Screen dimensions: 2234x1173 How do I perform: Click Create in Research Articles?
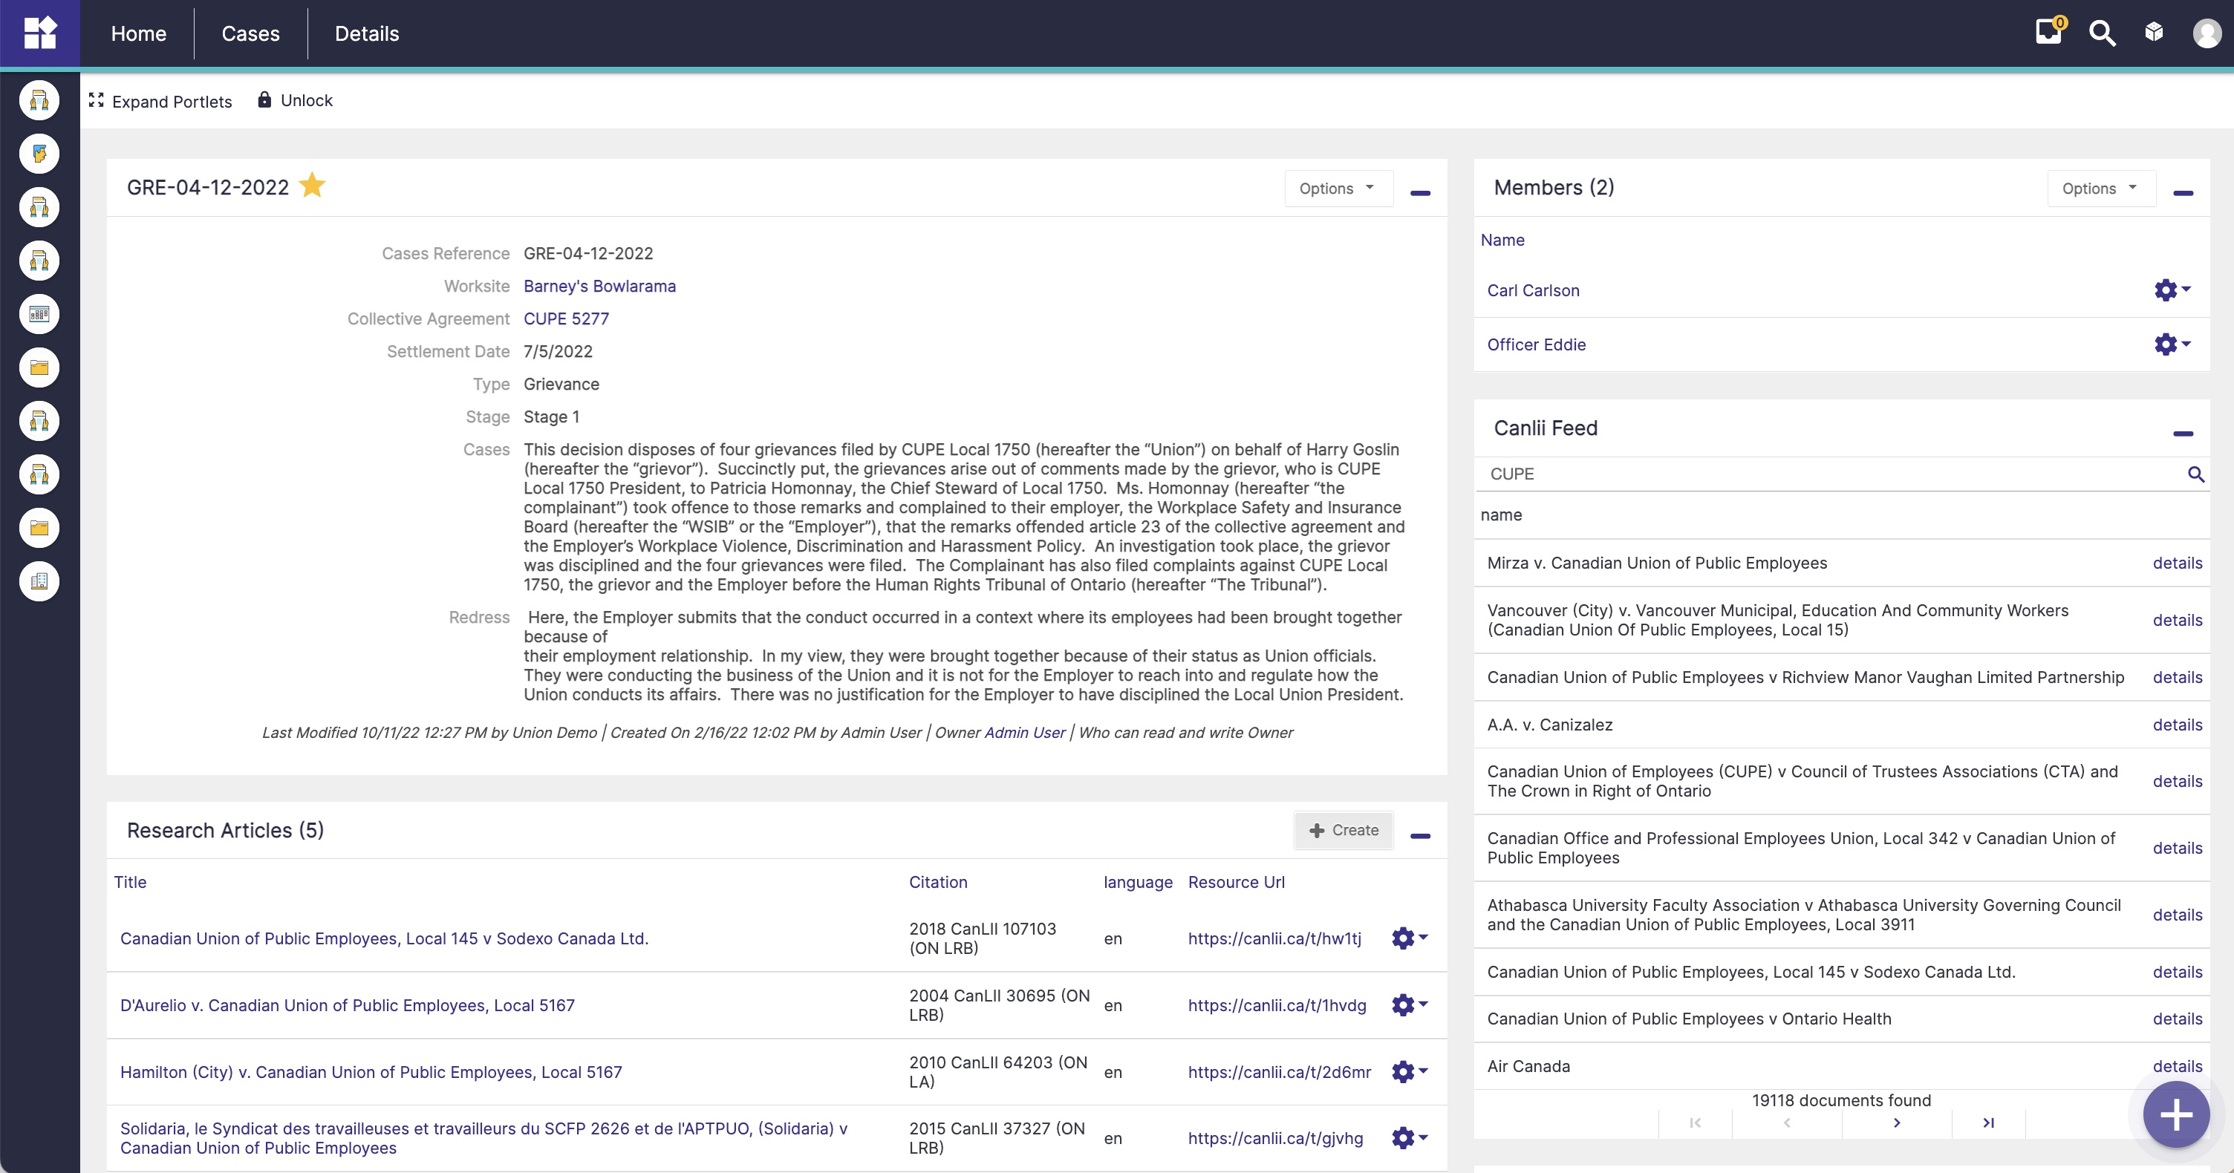click(x=1344, y=831)
